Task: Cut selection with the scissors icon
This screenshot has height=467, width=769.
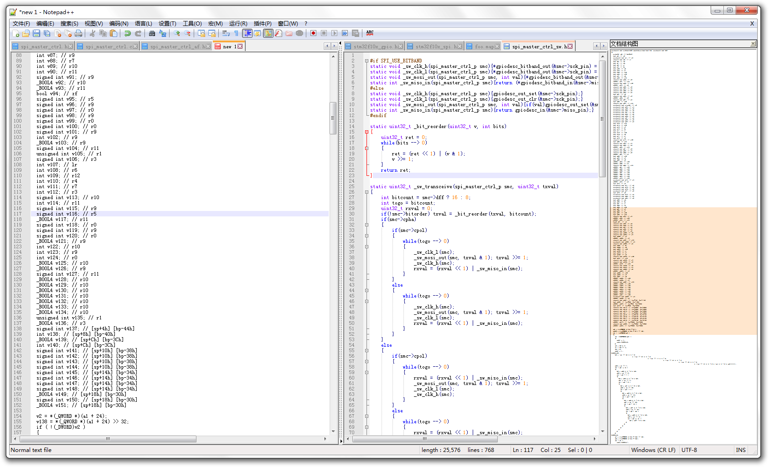Action: [x=93, y=33]
